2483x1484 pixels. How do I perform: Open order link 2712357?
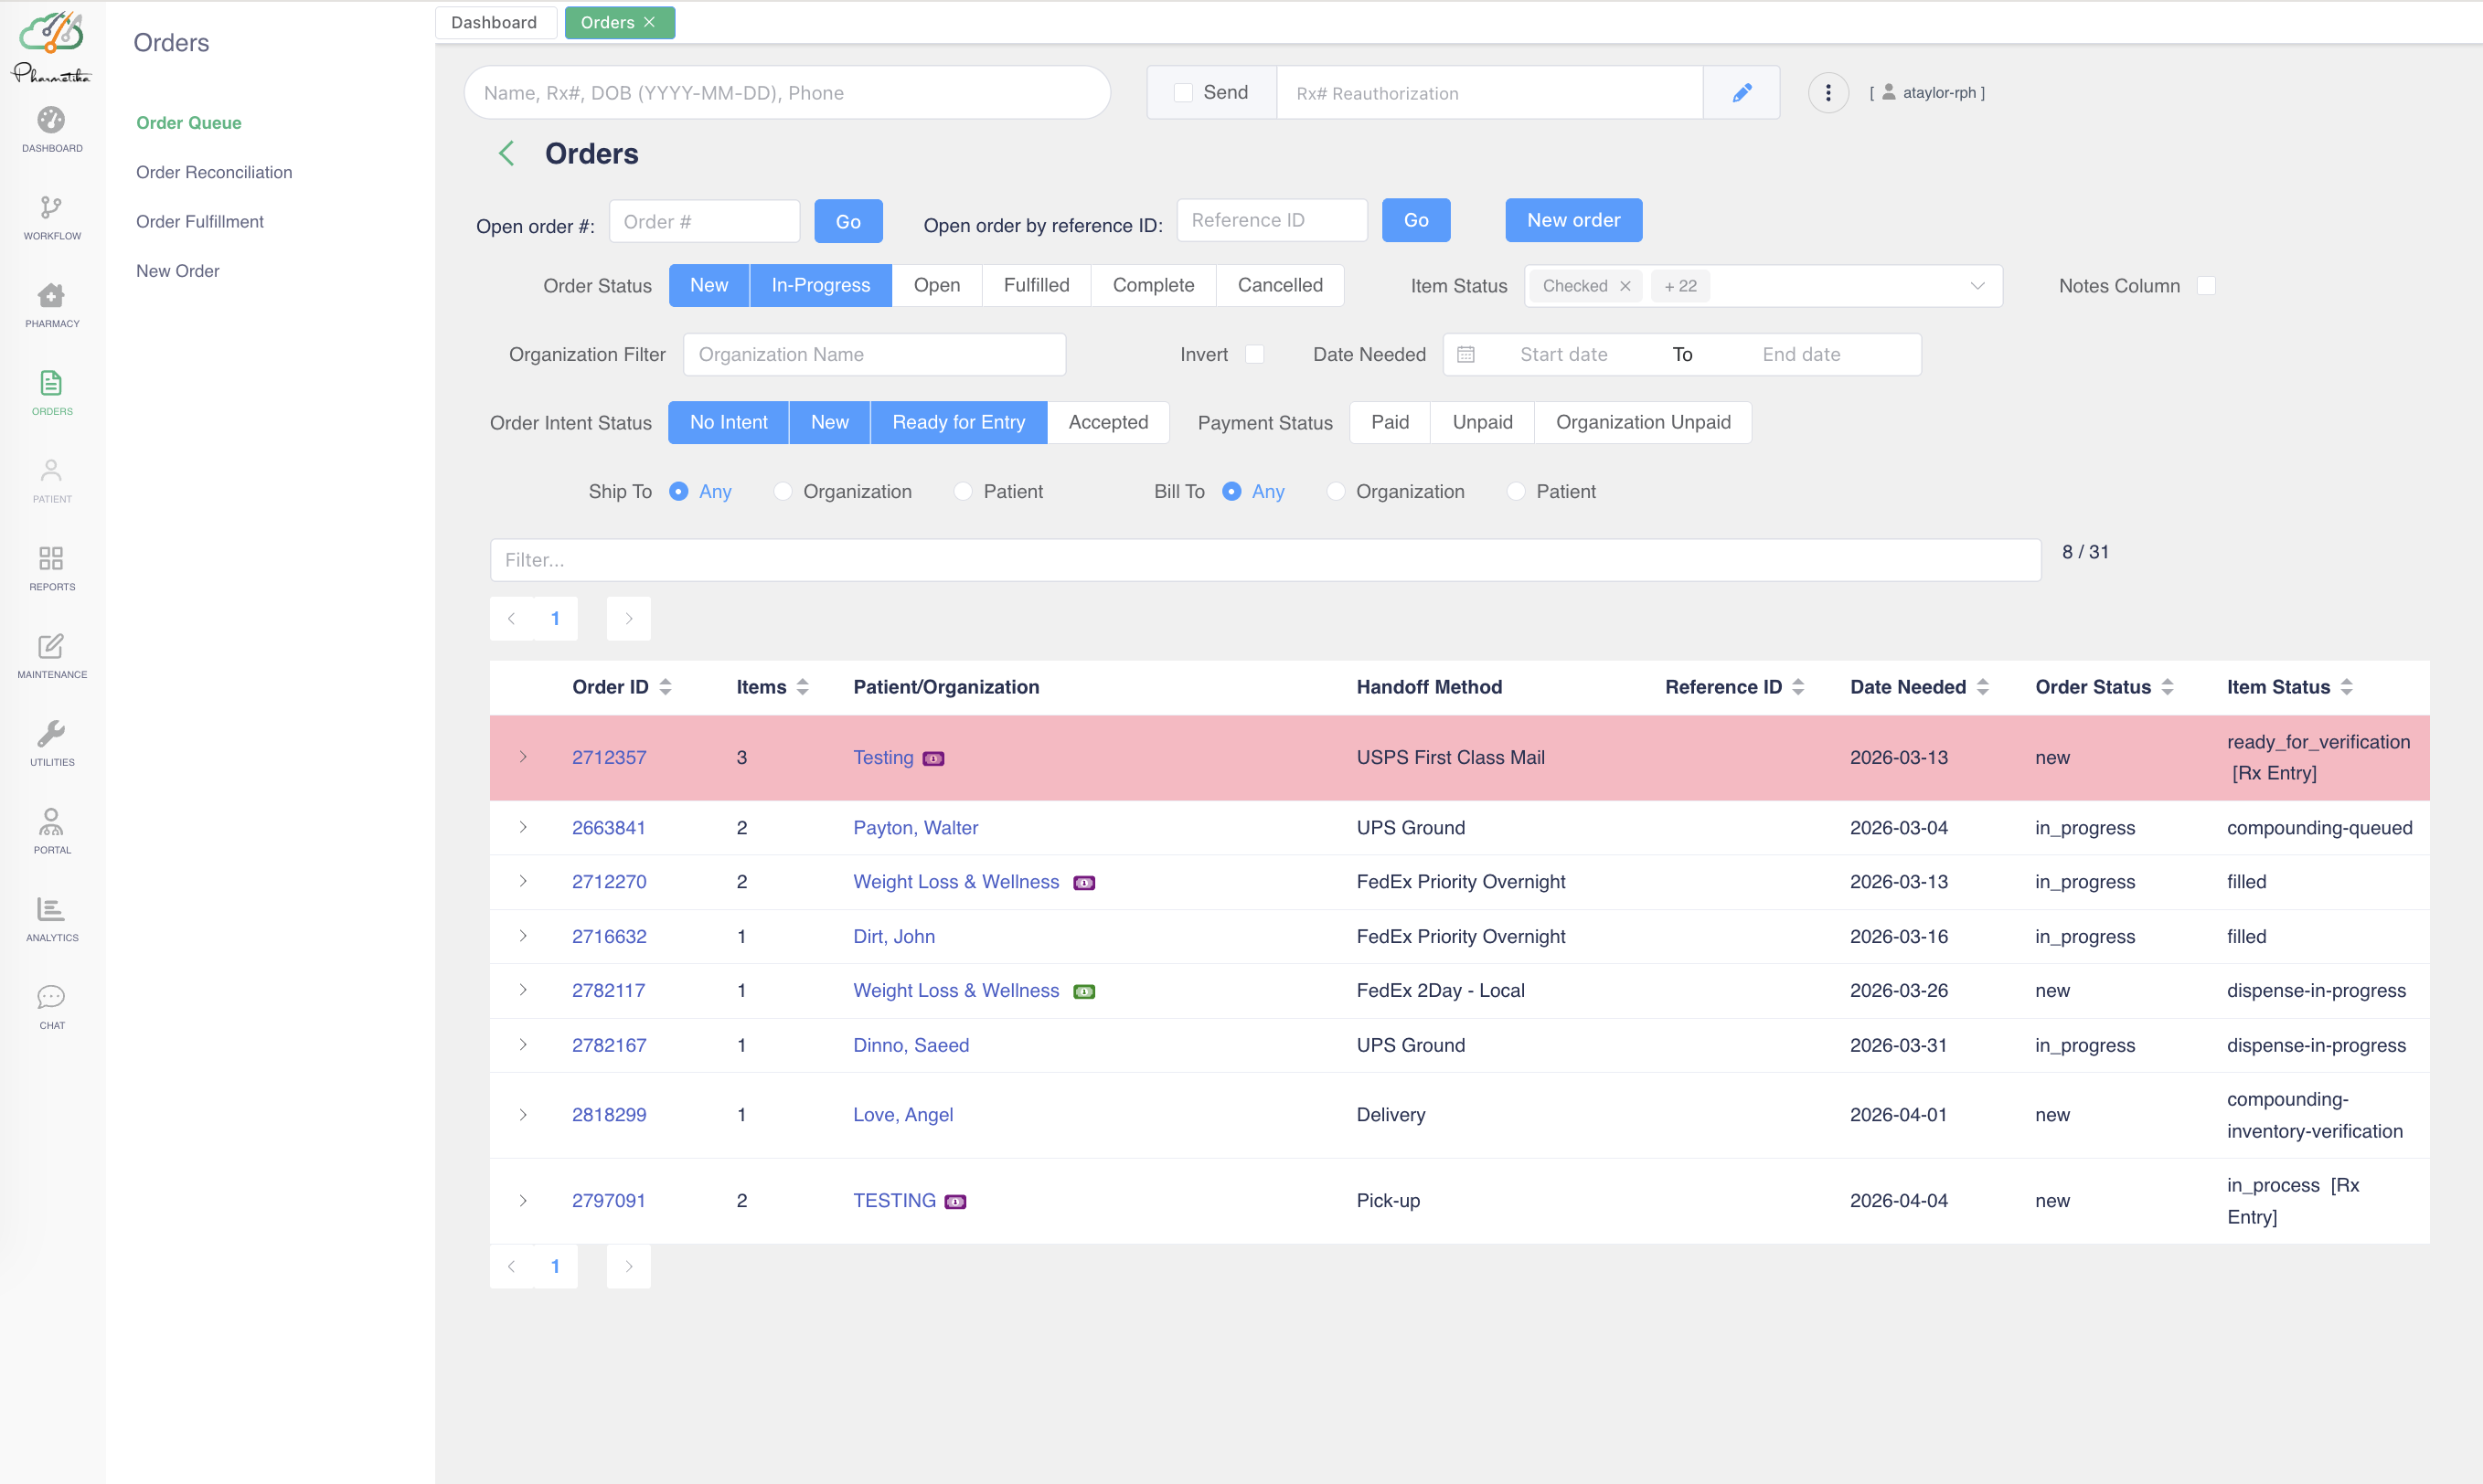[x=609, y=757]
